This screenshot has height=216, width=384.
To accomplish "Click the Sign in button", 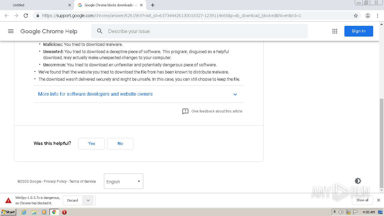I will pyautogui.click(x=359, y=31).
